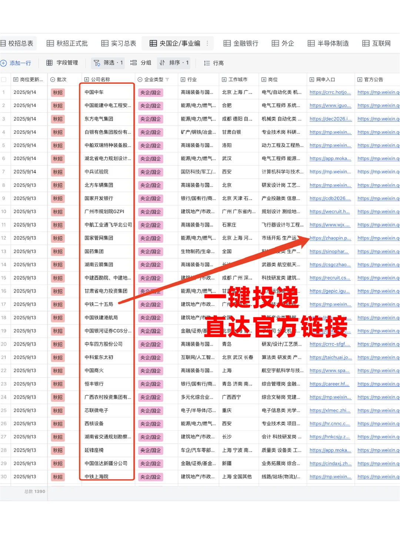Open the 行高 row height option
The width and height of the screenshot is (400, 533).
(214, 63)
